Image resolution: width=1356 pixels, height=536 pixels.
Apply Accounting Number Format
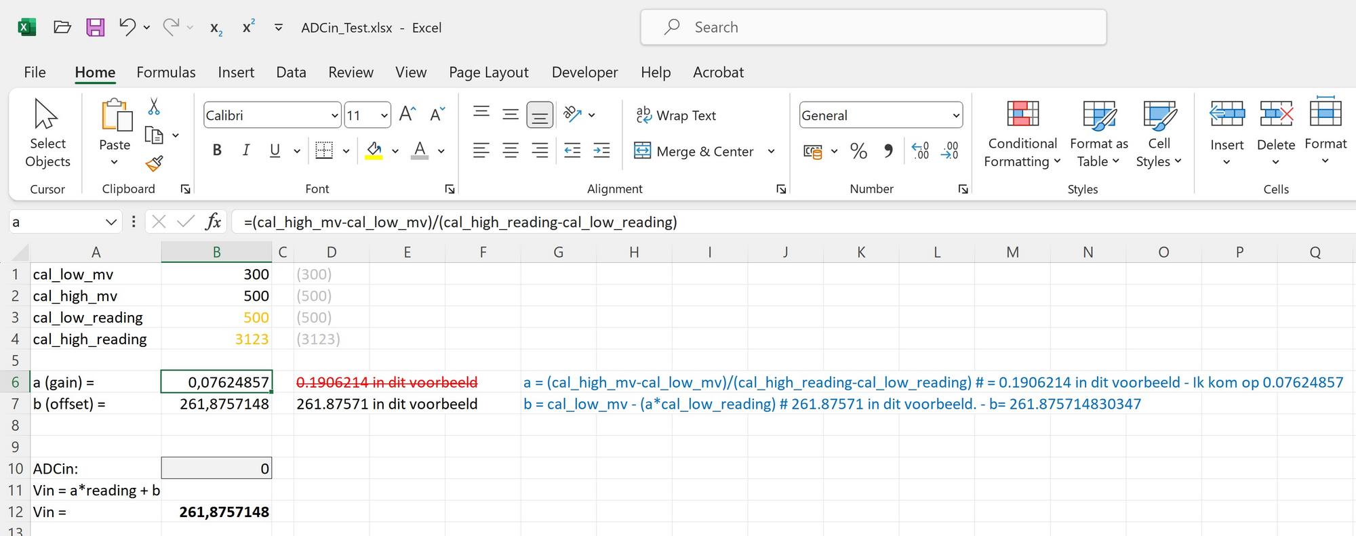(812, 151)
